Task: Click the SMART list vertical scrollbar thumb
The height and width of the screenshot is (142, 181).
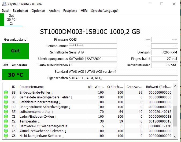Action: tap(175, 116)
